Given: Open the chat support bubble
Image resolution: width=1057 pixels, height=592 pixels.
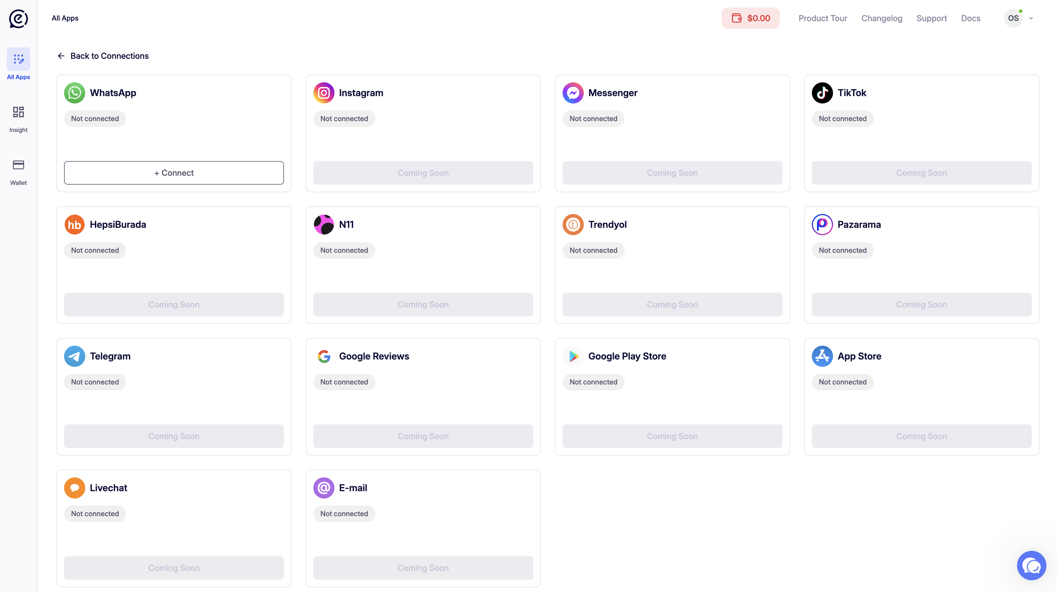Looking at the screenshot, I should click(x=1031, y=565).
